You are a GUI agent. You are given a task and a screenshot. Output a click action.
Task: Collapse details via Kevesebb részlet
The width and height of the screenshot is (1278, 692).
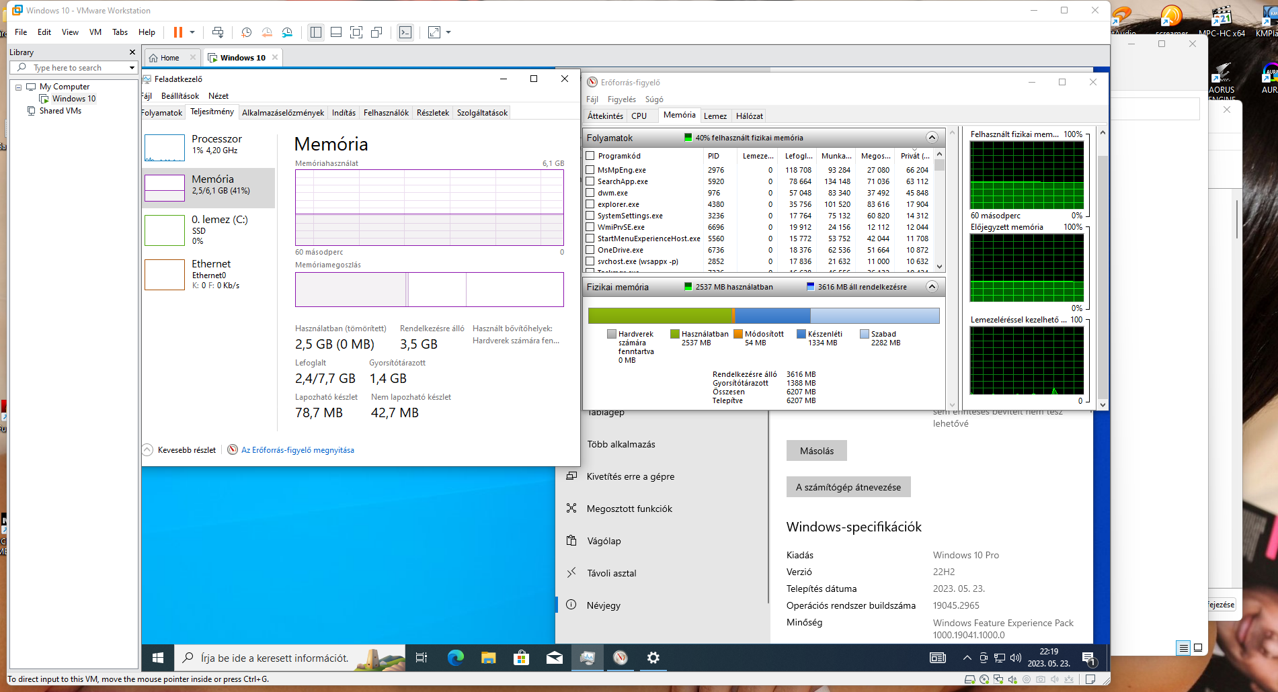pyautogui.click(x=179, y=450)
